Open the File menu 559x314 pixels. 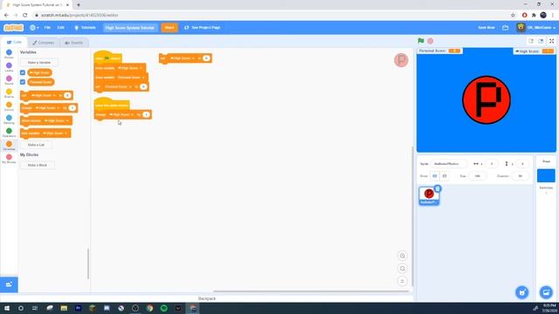47,27
